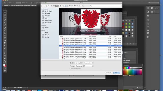
Task: Switch Open dialog to list view
Action: click(x=51, y=6)
